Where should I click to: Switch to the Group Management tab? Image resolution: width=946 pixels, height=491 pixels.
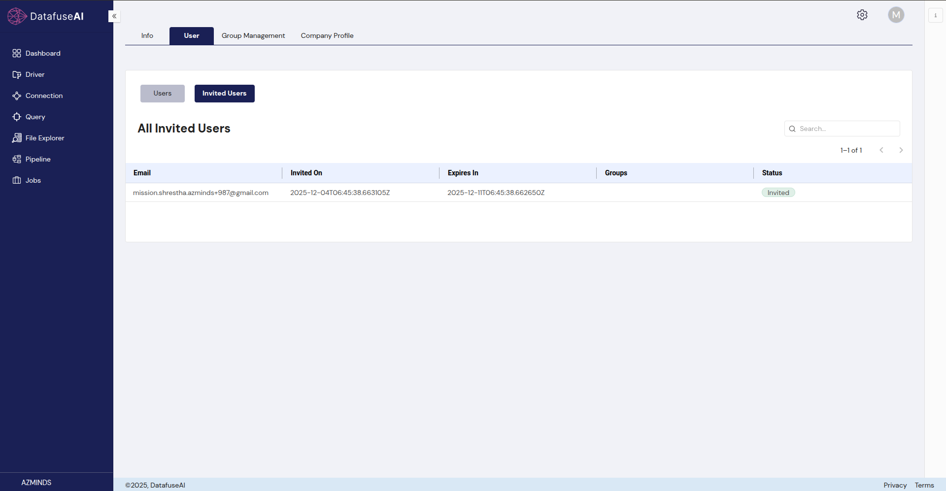tap(253, 35)
